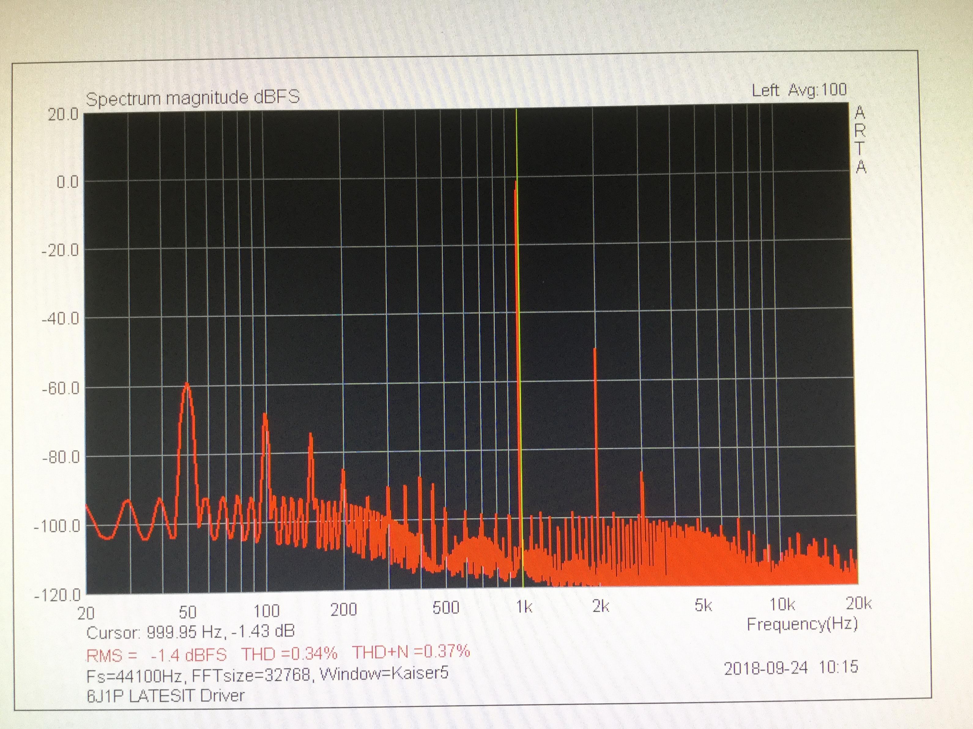973x729 pixels.
Task: Click the '20k' frequency axis label
Action: pyautogui.click(x=859, y=604)
